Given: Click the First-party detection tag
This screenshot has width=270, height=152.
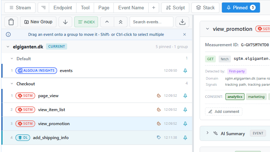Looking at the screenshot, I should (237, 71).
